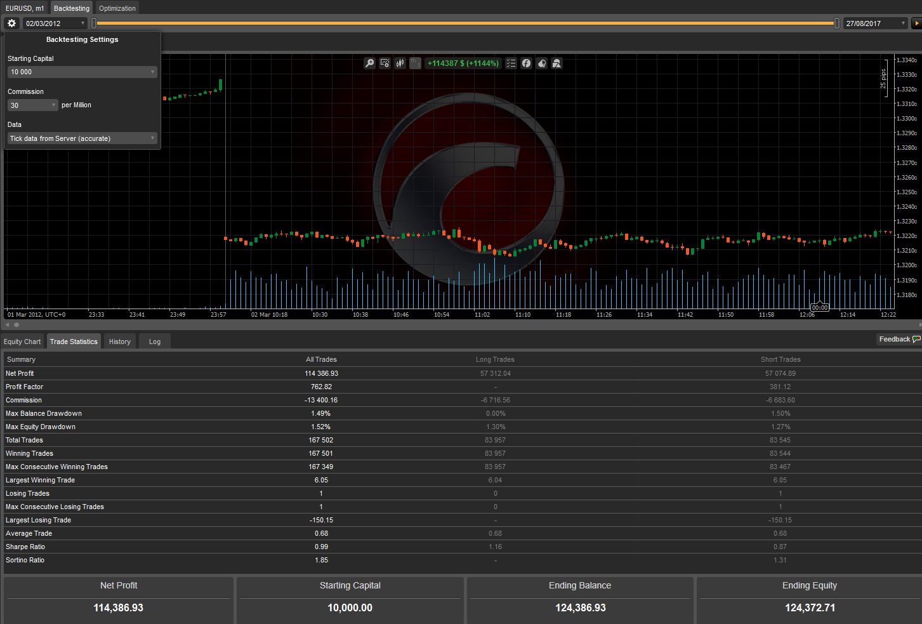Open start date 02/03/2012 dropdown

pyautogui.click(x=55, y=23)
